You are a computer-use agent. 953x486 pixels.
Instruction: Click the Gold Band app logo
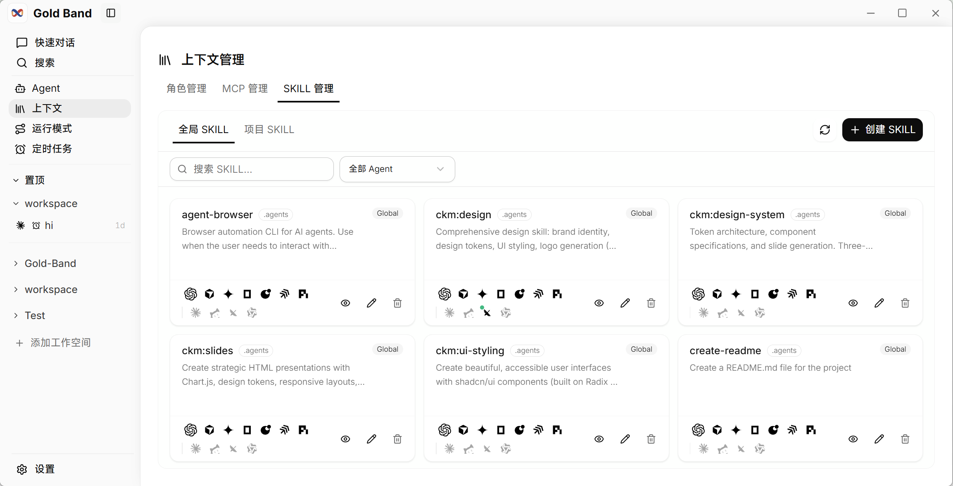[17, 13]
